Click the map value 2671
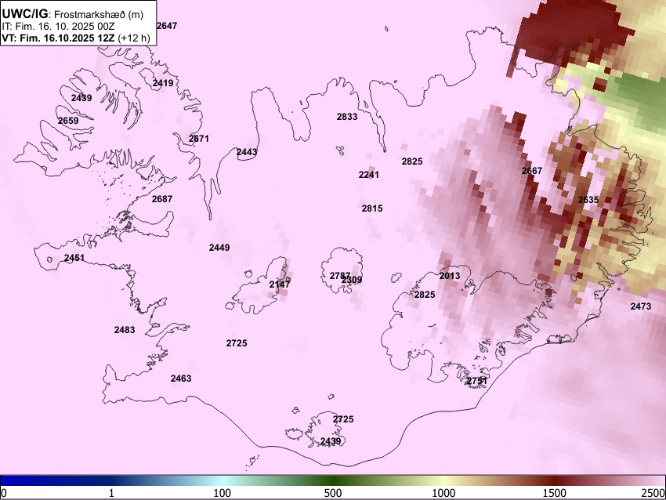 click(x=199, y=139)
